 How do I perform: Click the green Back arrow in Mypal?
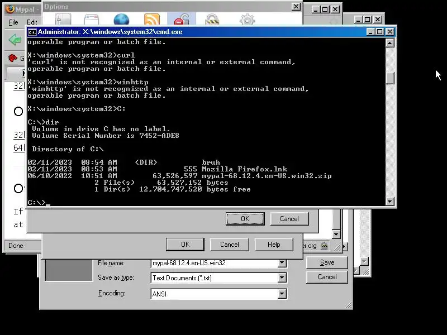[x=15, y=39]
